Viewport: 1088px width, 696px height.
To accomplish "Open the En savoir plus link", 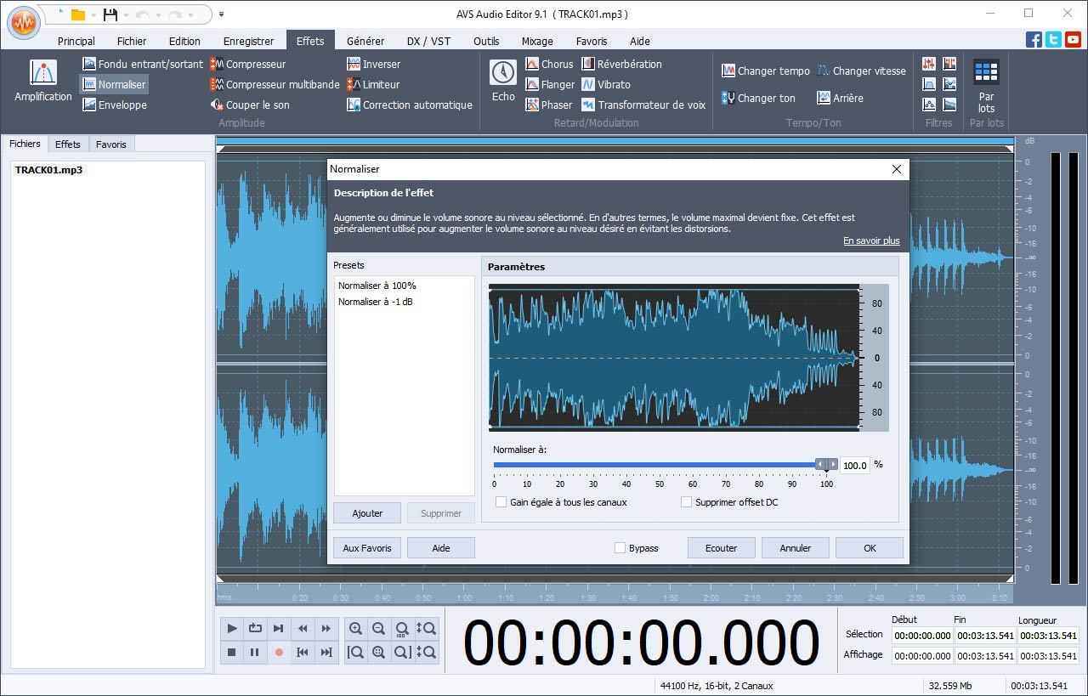I will [871, 240].
